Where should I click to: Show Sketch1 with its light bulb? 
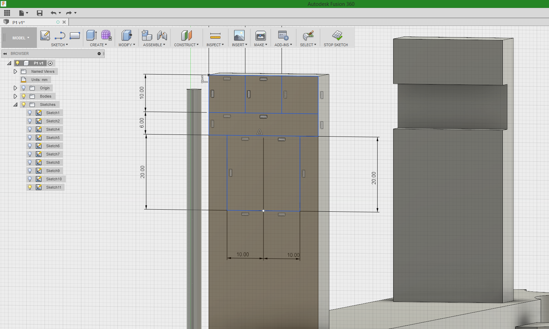30,113
